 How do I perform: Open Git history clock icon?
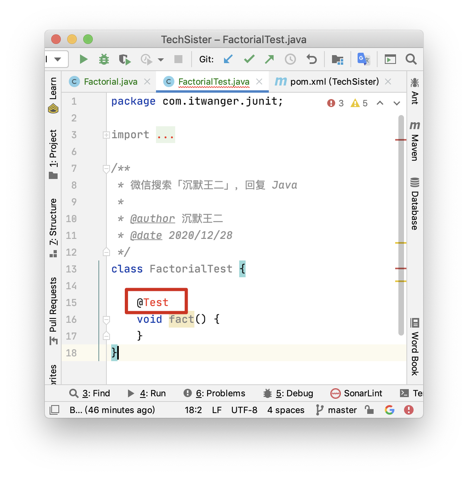click(290, 60)
